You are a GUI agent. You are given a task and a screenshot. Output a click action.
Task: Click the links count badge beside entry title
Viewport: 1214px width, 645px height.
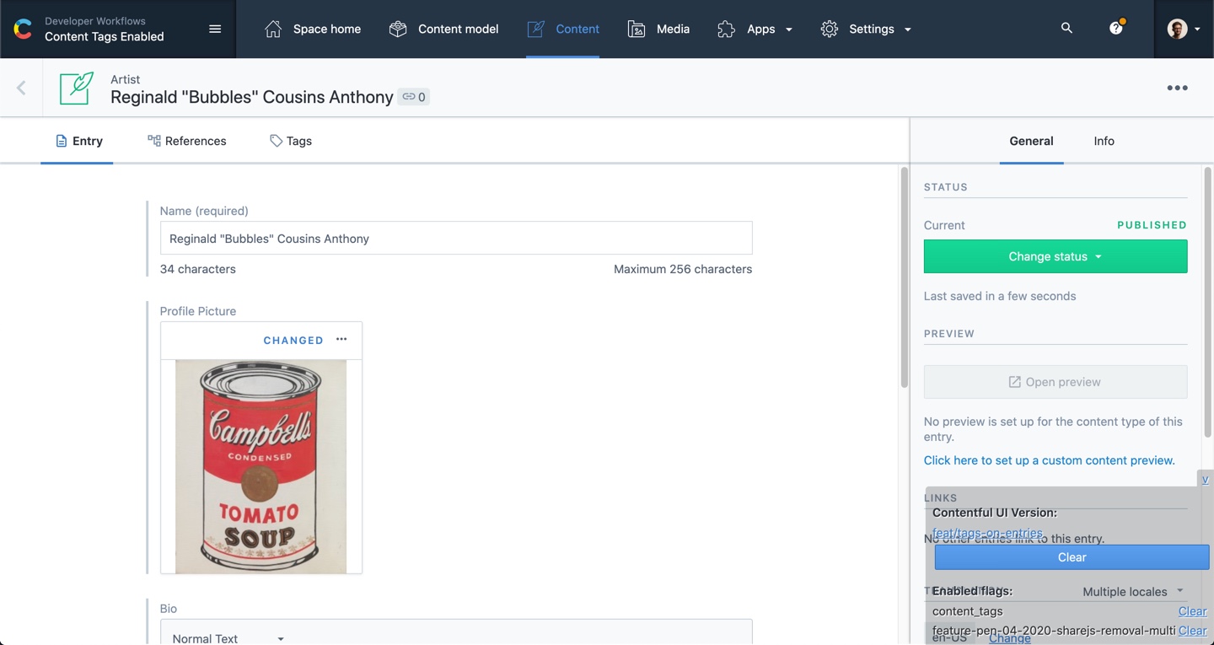coord(413,96)
